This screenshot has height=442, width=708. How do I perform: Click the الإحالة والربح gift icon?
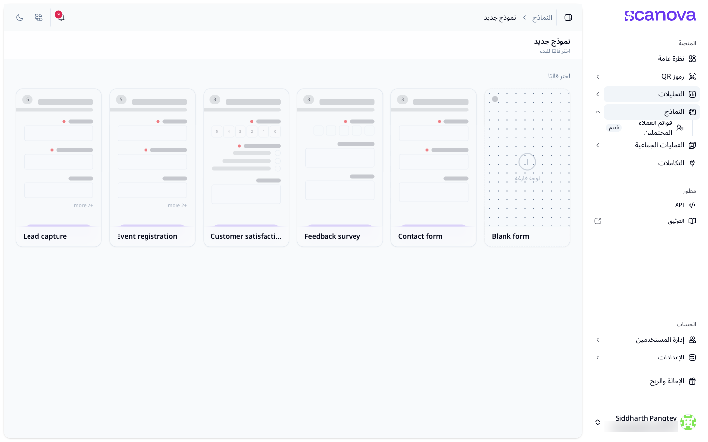click(692, 381)
